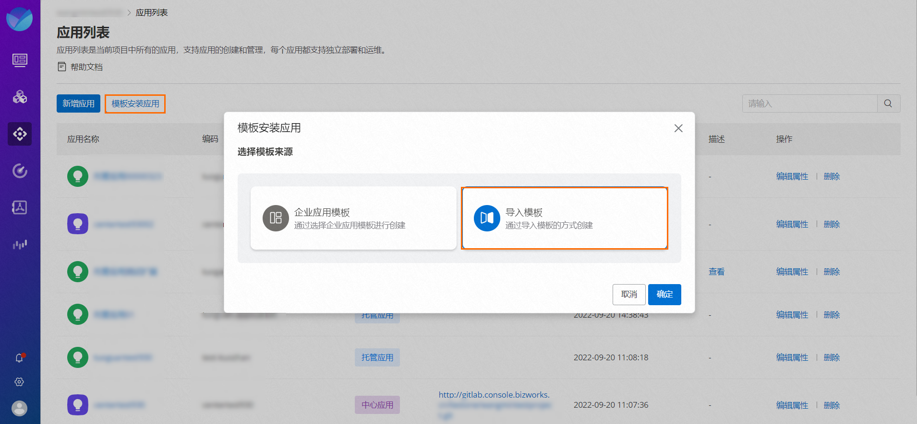Click 应用列表 in the breadcrumb
917x424 pixels.
pos(152,12)
